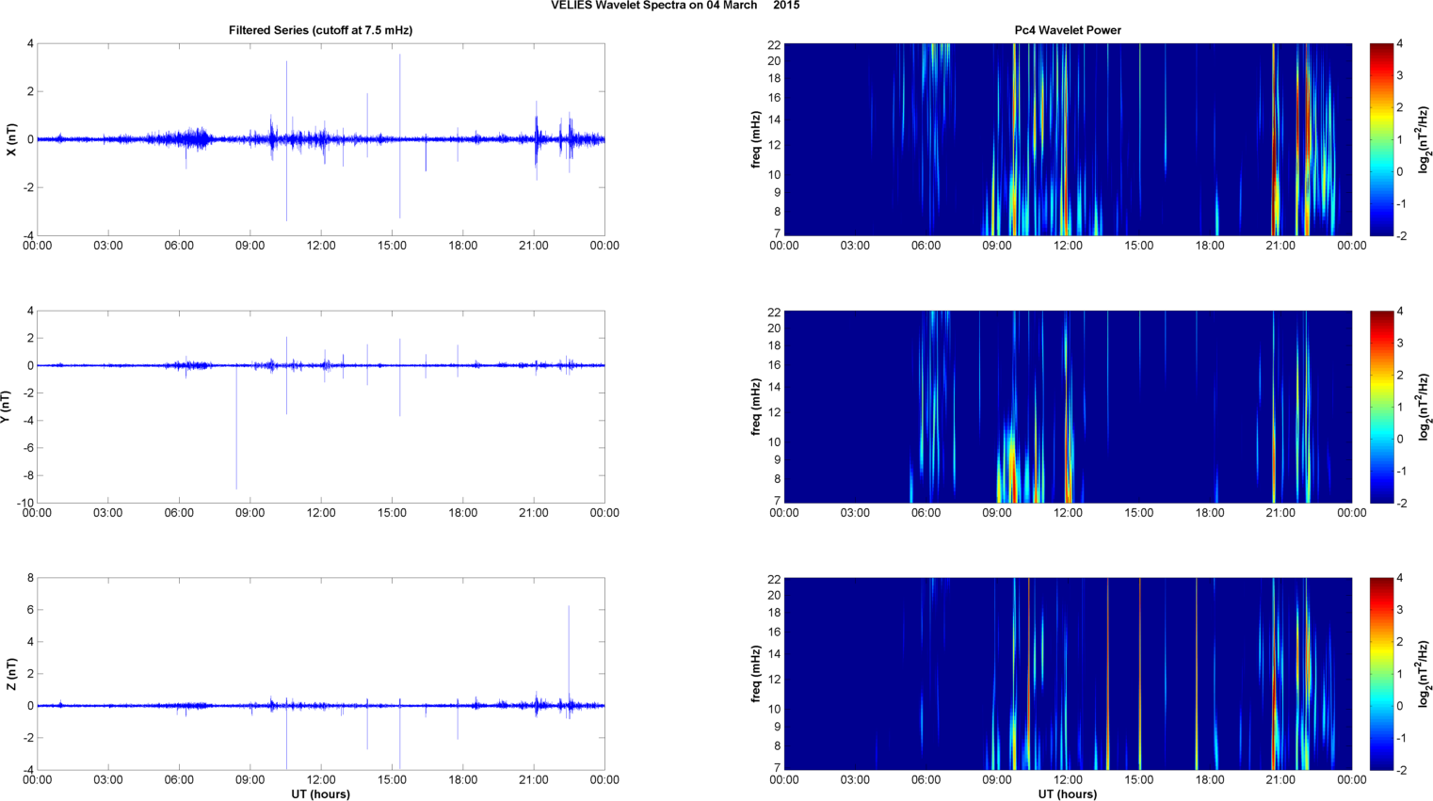The width and height of the screenshot is (1433, 801).
Task: Click UT (hours) label under bottom wavelet spectrum
Action: 1068,793
